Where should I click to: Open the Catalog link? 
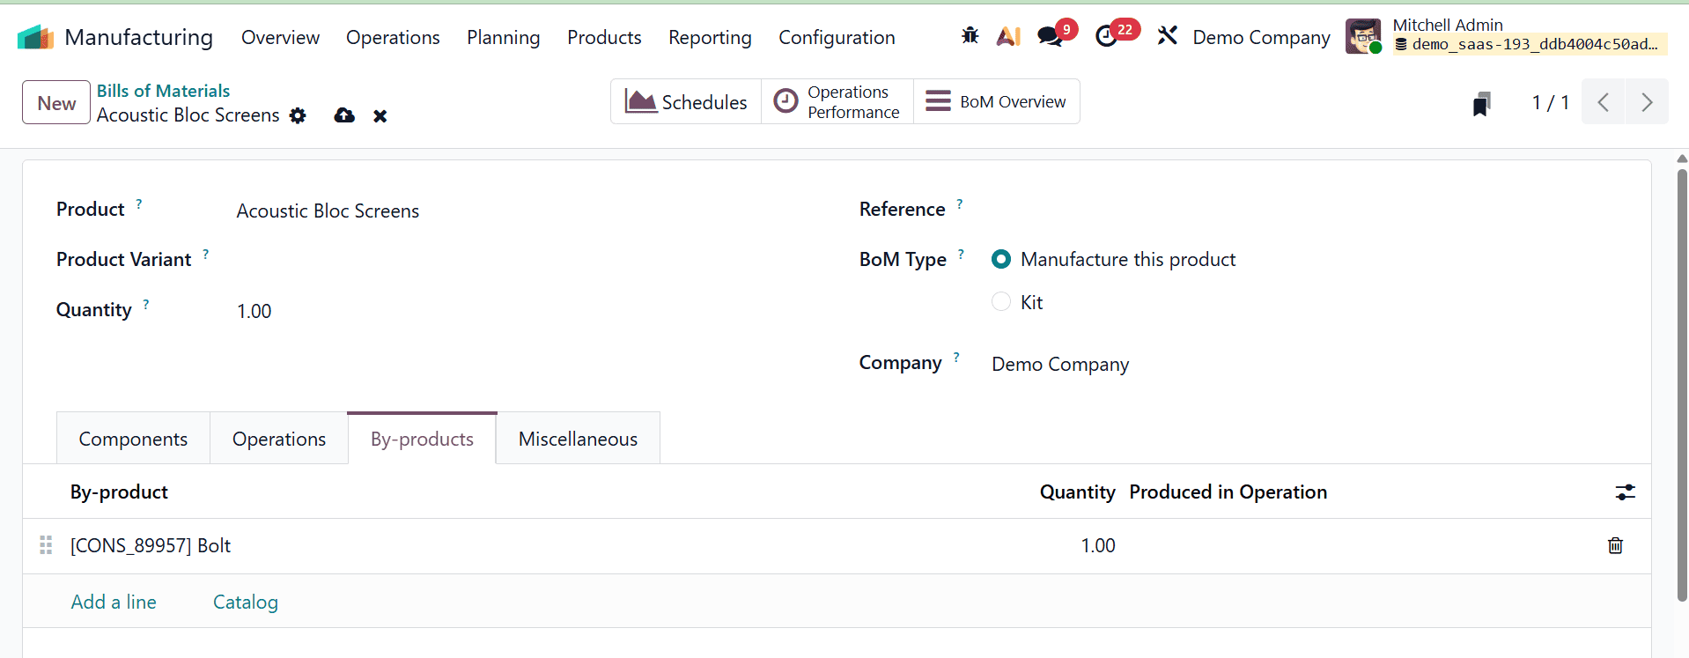pos(246,602)
